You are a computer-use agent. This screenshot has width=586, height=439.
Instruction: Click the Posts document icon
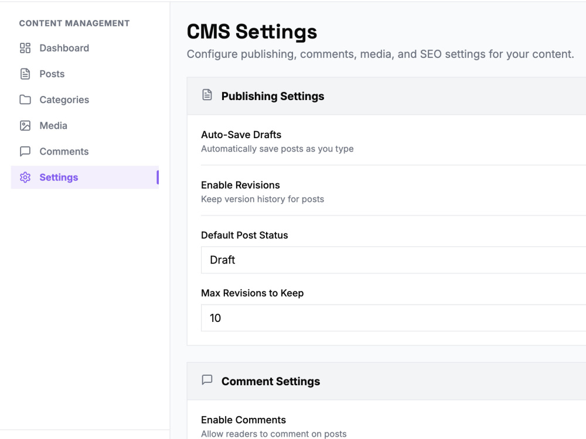click(x=25, y=74)
